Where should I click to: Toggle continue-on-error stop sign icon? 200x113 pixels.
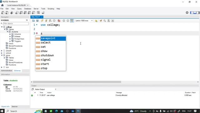pos(59,21)
